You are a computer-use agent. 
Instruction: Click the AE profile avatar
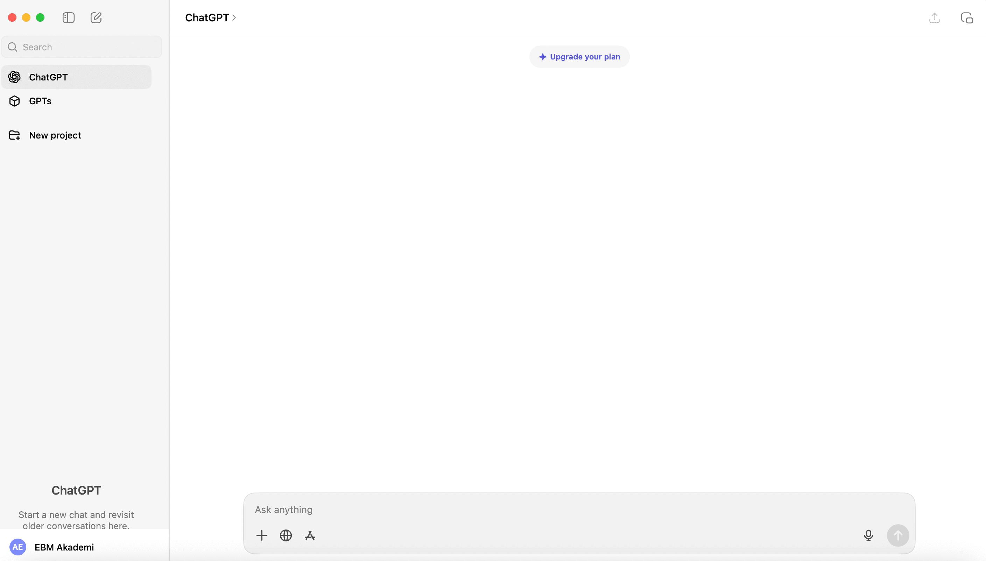(18, 547)
